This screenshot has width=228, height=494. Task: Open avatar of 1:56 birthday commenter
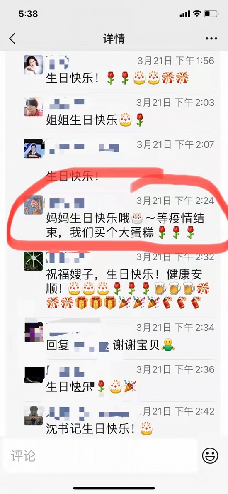pos(33,65)
